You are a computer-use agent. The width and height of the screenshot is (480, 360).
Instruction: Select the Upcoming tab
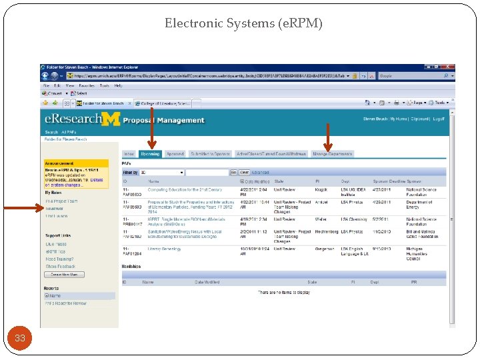(x=150, y=154)
